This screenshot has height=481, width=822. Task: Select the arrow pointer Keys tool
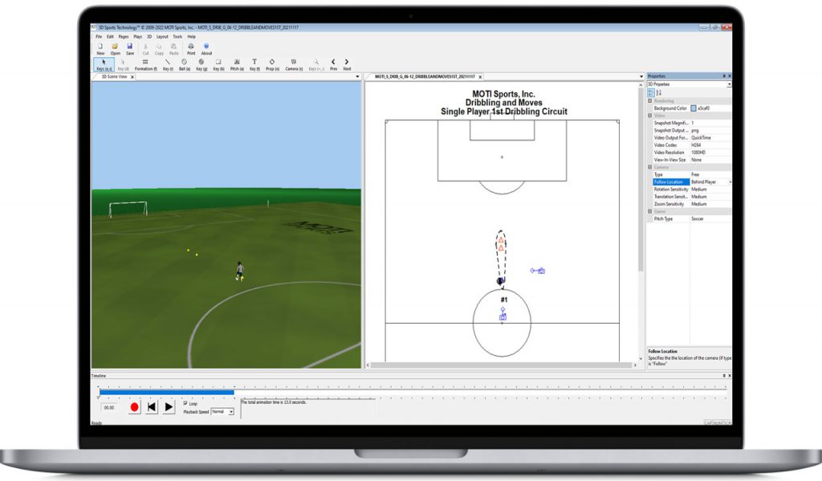[x=104, y=63]
